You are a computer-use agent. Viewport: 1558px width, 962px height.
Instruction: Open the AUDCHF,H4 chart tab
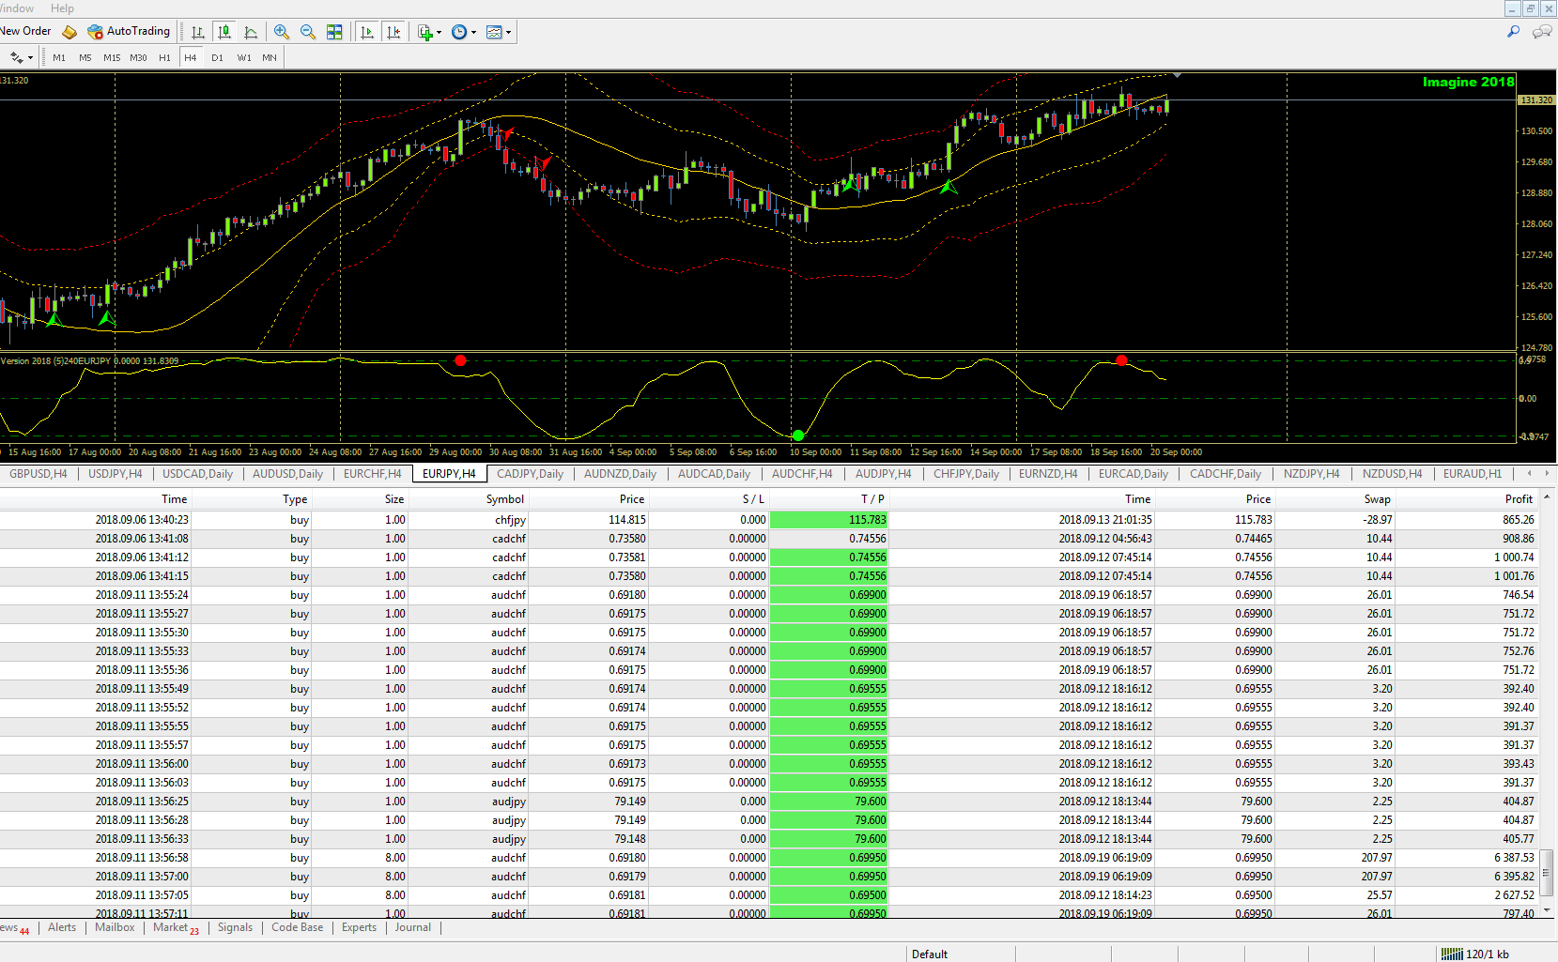click(802, 474)
